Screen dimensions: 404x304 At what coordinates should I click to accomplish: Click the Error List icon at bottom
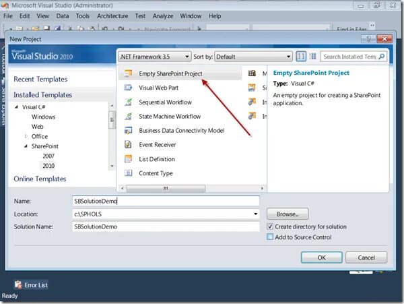click(x=18, y=285)
